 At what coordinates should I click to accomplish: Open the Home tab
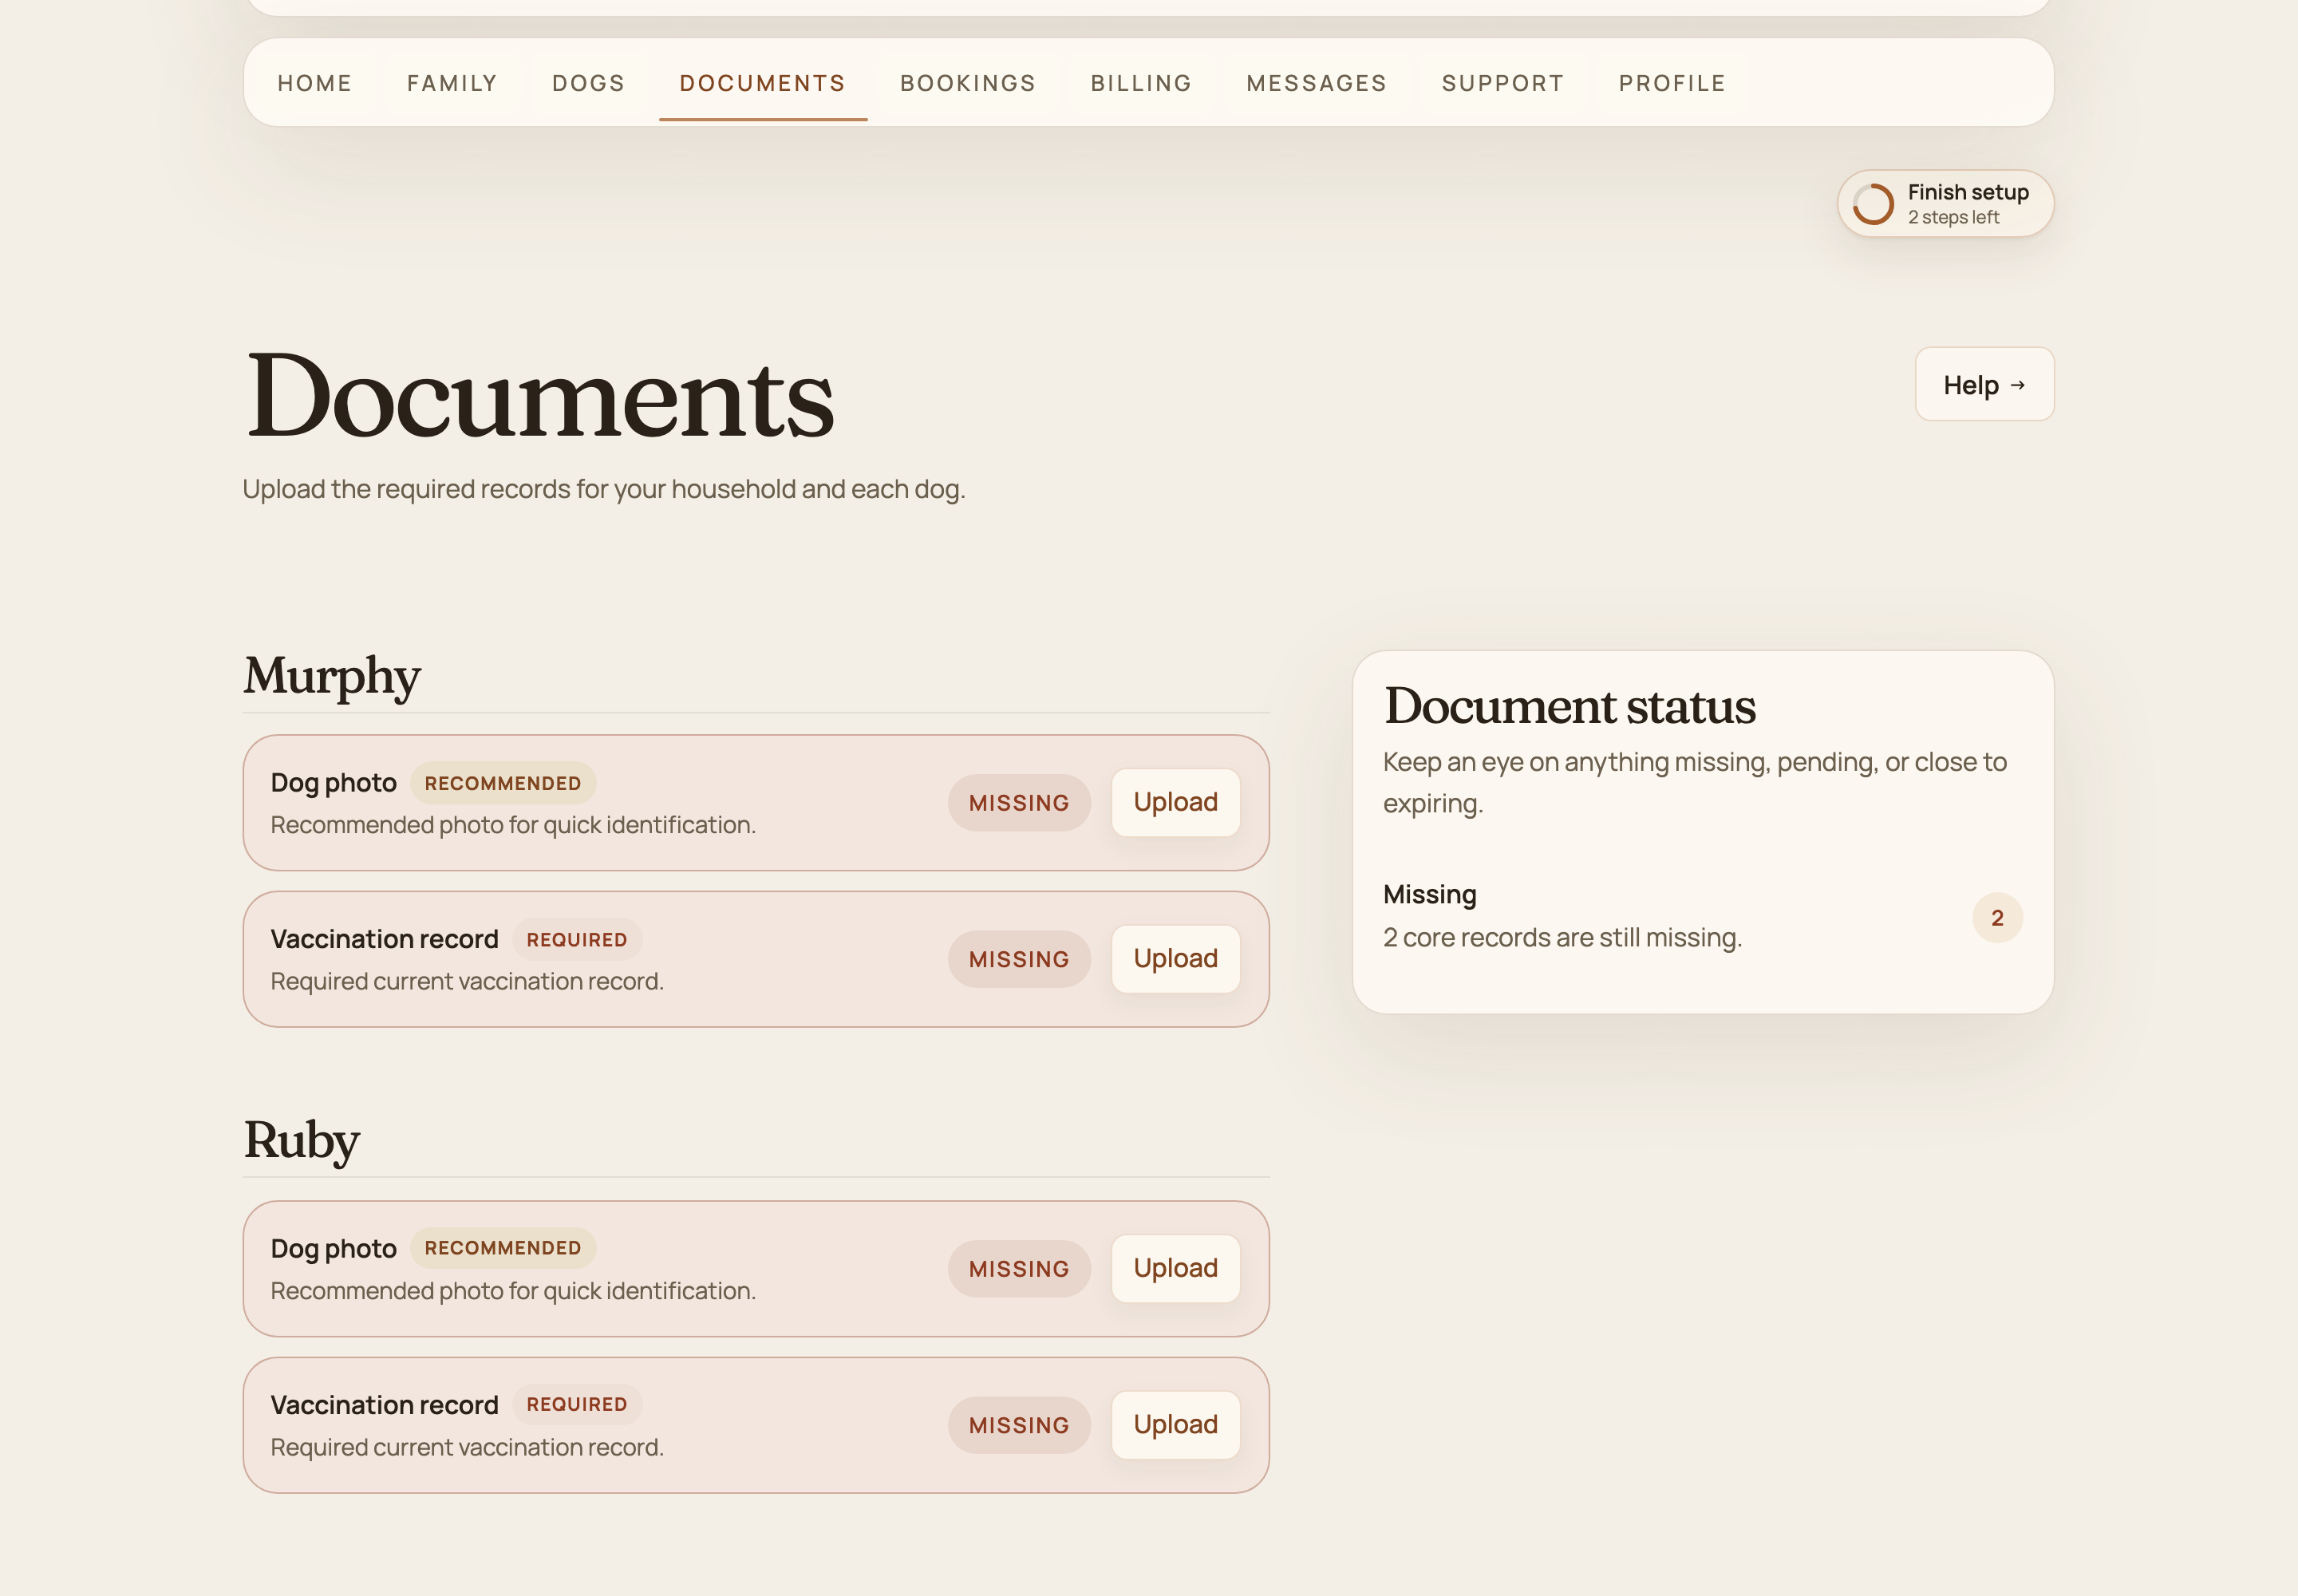(315, 83)
